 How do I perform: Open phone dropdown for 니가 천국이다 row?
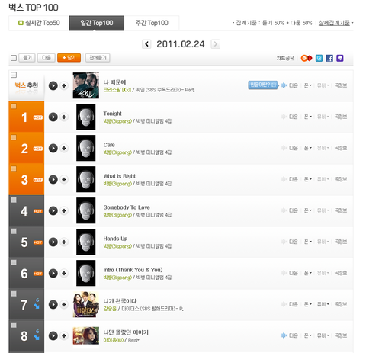[308, 304]
